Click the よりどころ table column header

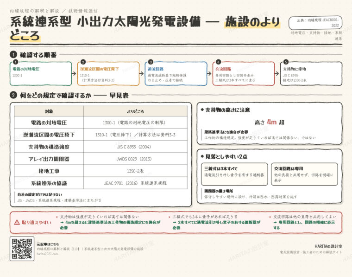[135, 111]
